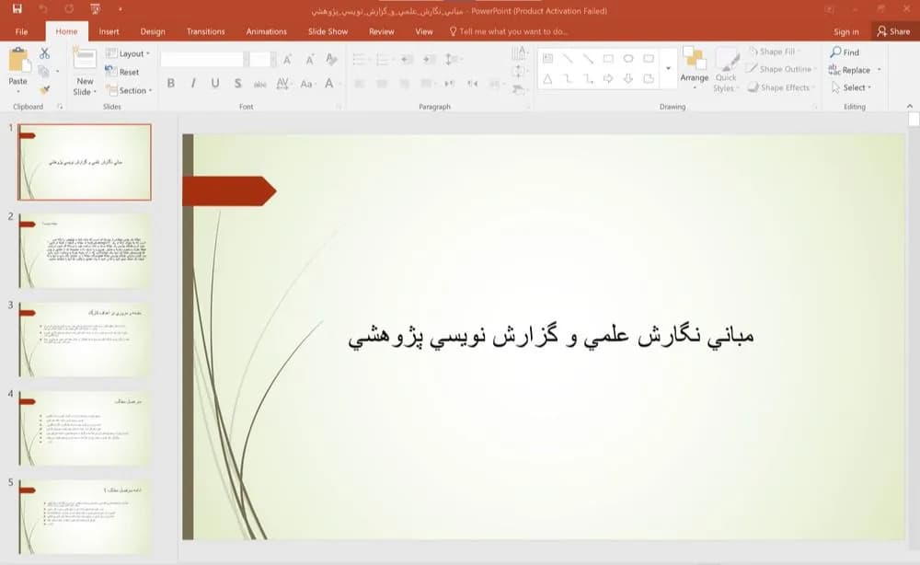This screenshot has height=565, width=920.
Task: Click the Share button
Action: pyautogui.click(x=893, y=31)
